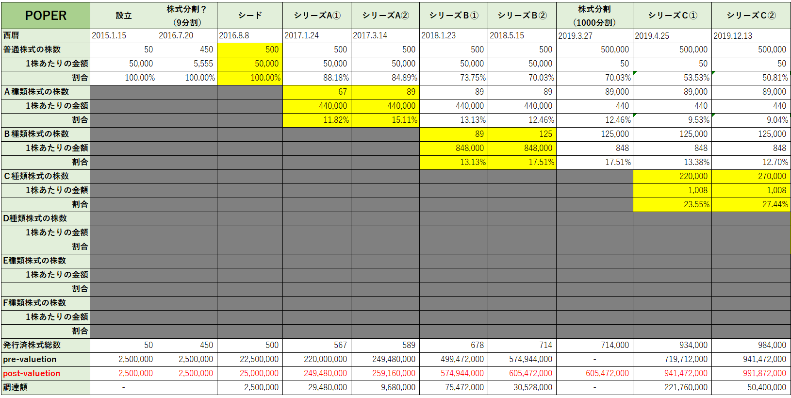Select the POPER title cell
791x398 pixels.
click(x=46, y=16)
